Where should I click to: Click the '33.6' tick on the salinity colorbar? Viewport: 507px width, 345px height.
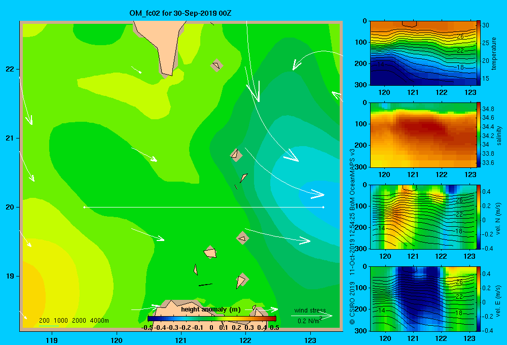pyautogui.click(x=488, y=163)
